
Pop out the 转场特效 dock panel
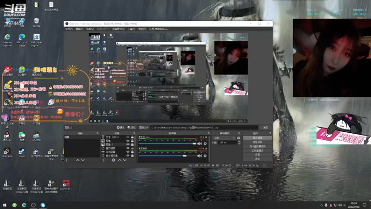click(x=239, y=133)
